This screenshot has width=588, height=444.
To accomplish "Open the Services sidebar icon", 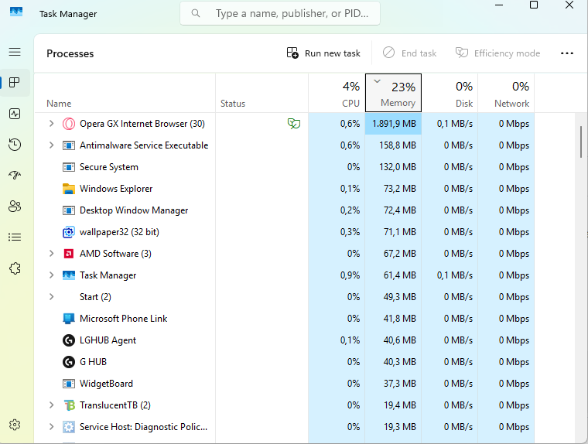I will pyautogui.click(x=15, y=268).
